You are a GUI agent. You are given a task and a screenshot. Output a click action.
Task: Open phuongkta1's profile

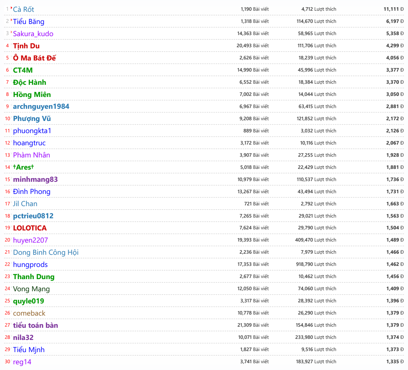click(32, 131)
